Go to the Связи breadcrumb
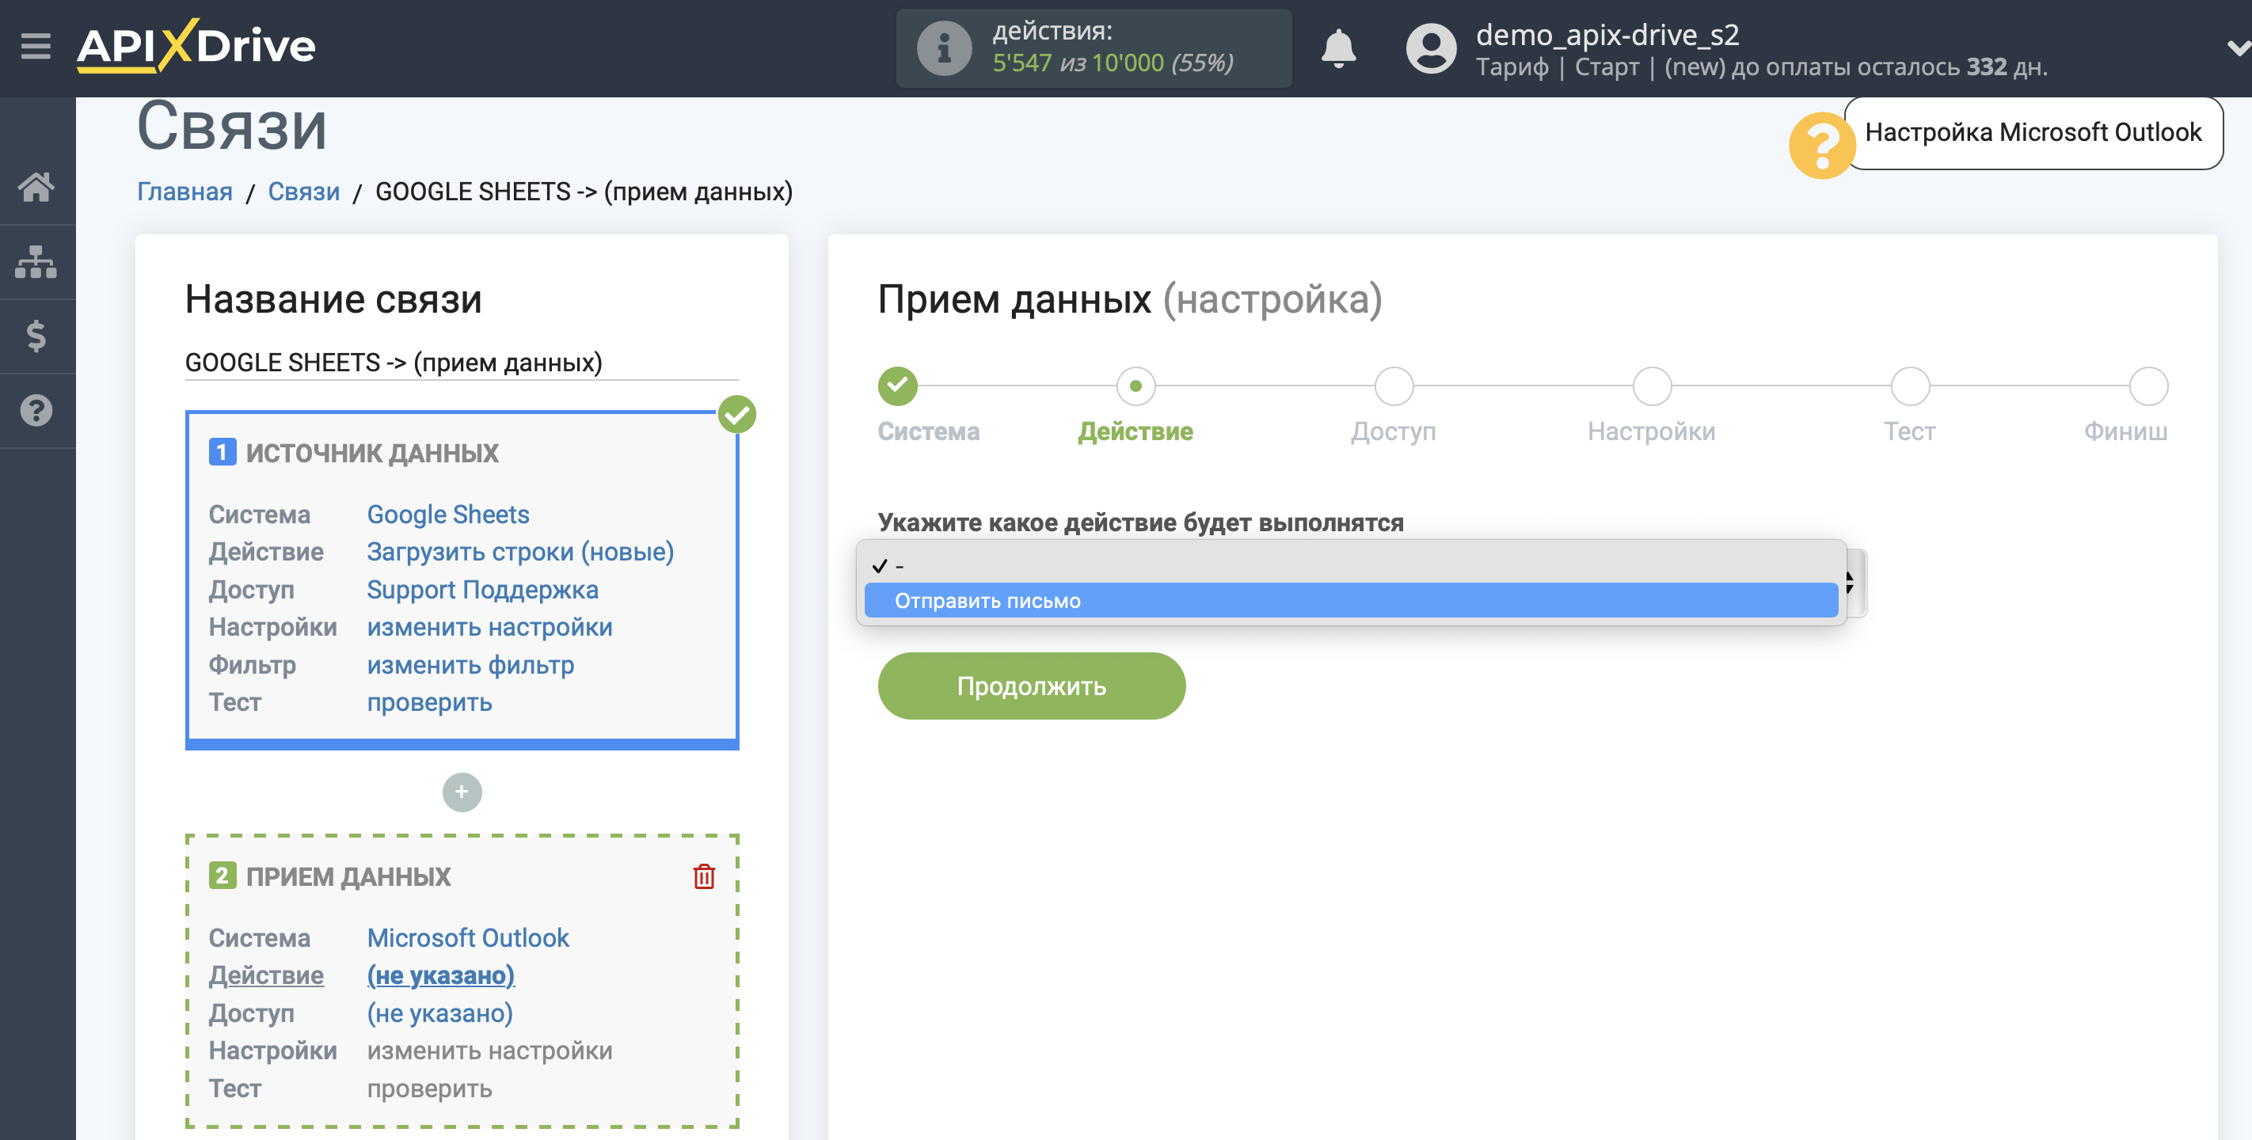Screen dimensions: 2252x1140 (303, 192)
